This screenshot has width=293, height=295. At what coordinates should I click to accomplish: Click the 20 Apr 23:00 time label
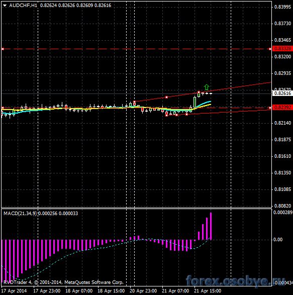[143, 291]
